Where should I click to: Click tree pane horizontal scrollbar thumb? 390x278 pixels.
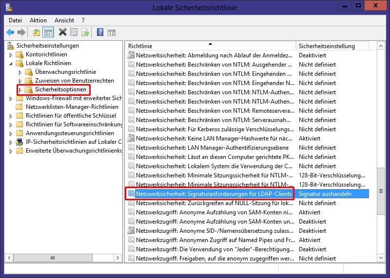pos(53,258)
